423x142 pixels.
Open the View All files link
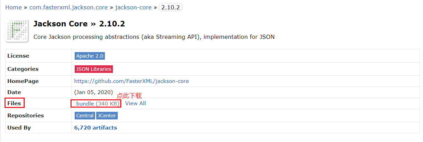pyautogui.click(x=135, y=103)
